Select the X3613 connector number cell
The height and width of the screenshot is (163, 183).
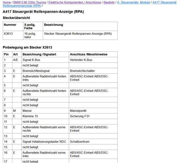[13, 36]
